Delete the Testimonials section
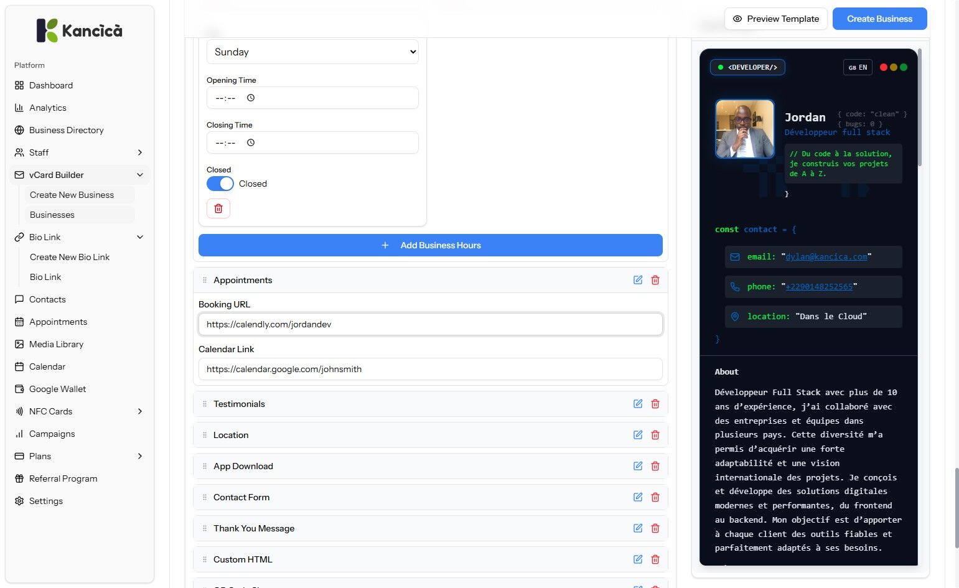This screenshot has height=588, width=959. coord(655,404)
